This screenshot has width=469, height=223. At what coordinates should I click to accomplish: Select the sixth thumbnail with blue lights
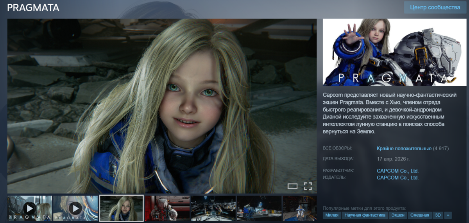(x=259, y=208)
